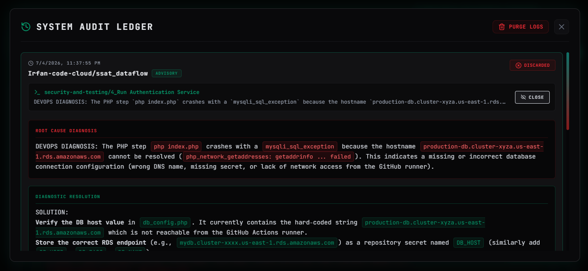This screenshot has width=588, height=271.
Task: Click the green-red vertical scrollbar thumb
Action: coord(568,91)
